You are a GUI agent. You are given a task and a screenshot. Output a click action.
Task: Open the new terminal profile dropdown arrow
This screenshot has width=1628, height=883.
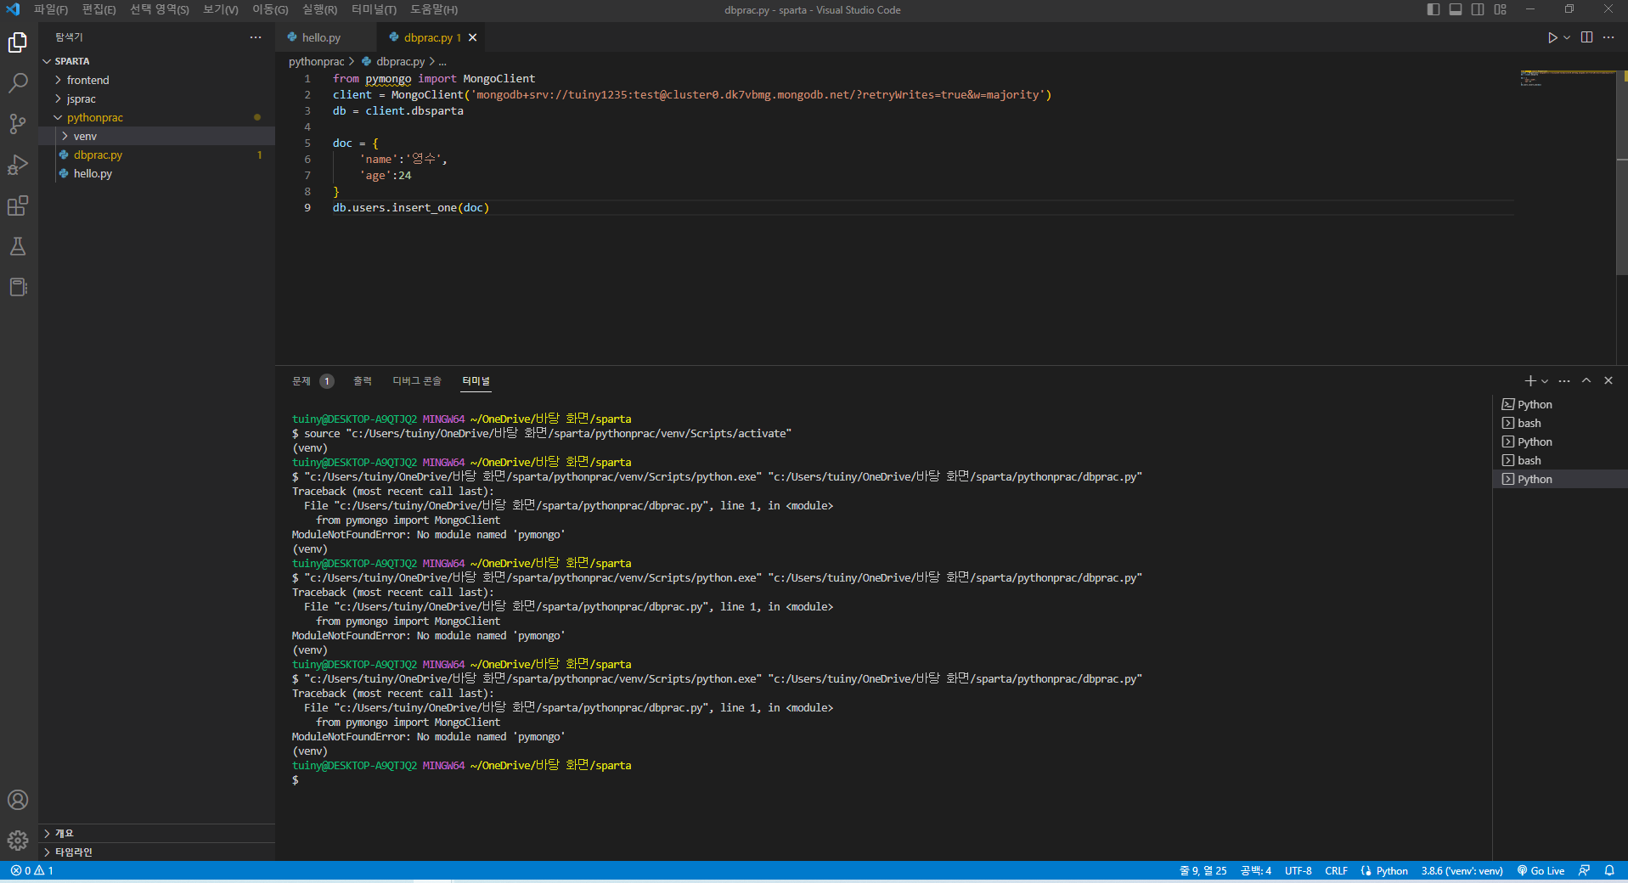(x=1545, y=381)
